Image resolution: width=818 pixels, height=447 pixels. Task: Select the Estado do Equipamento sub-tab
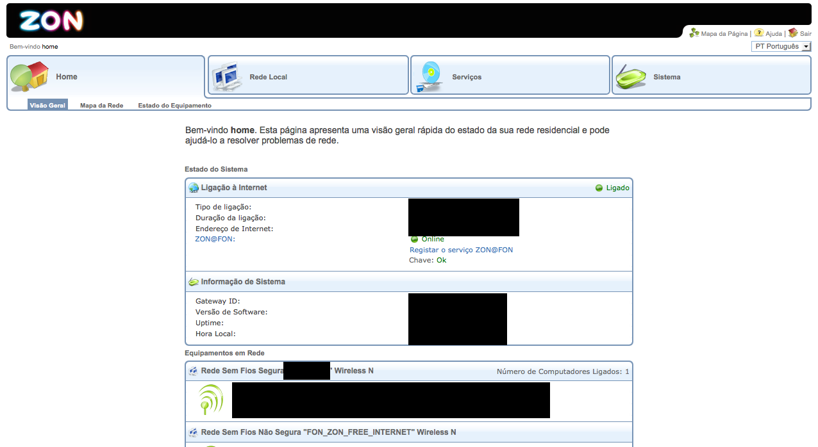[x=175, y=106]
